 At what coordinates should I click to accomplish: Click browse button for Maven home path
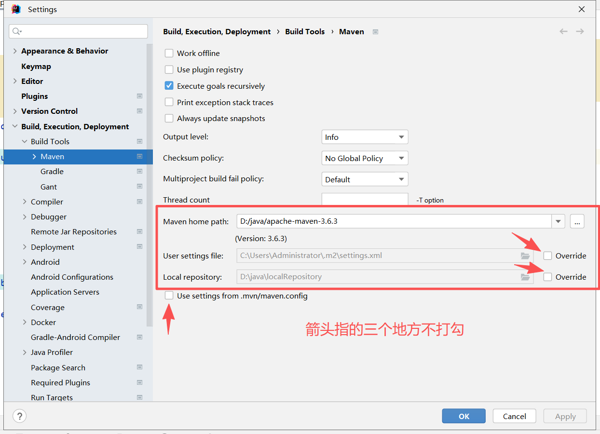pyautogui.click(x=577, y=221)
